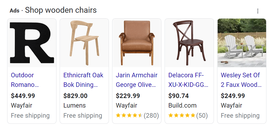Click the Delacora FF-XU-X-KID-GG title

tap(188, 80)
